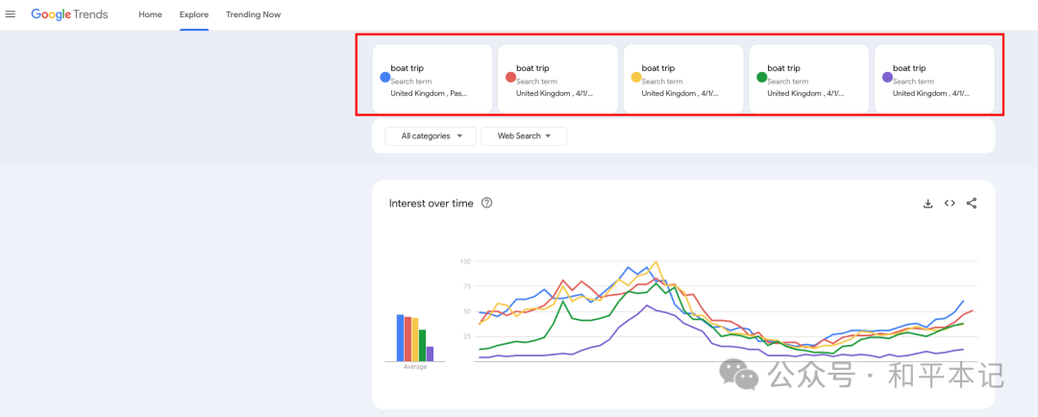Select the Explore tab
Viewport: 1038px width, 417px height.
(x=194, y=14)
